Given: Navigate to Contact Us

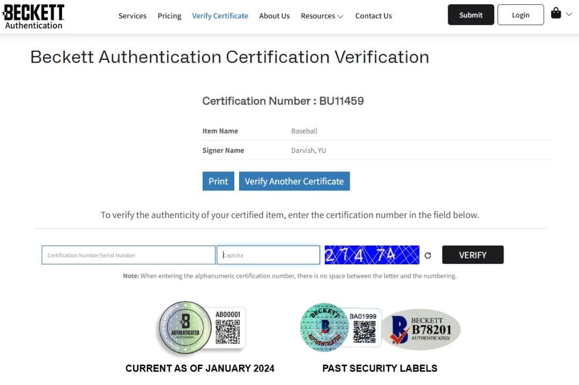Looking at the screenshot, I should (x=373, y=16).
